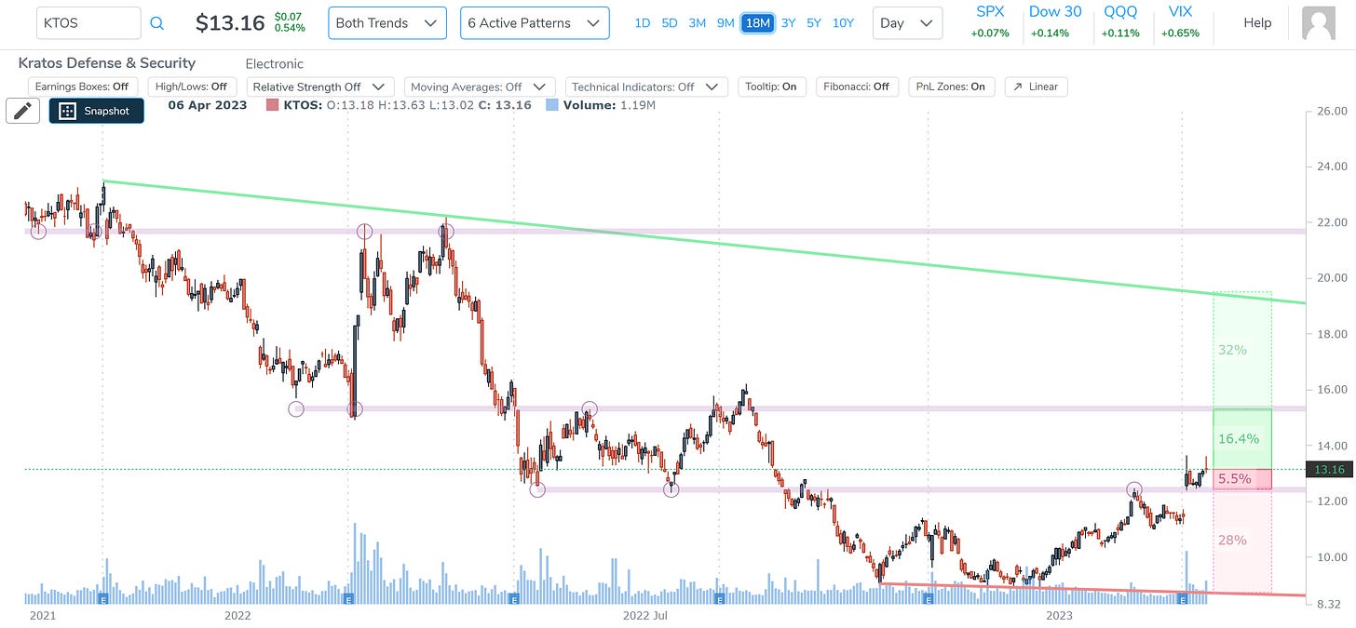Click the earnings E marker below 2022 Jul
1356x628 pixels.
pyautogui.click(x=719, y=600)
